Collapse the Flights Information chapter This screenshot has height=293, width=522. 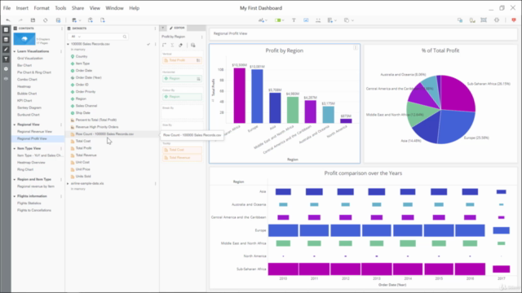[x=15, y=196]
